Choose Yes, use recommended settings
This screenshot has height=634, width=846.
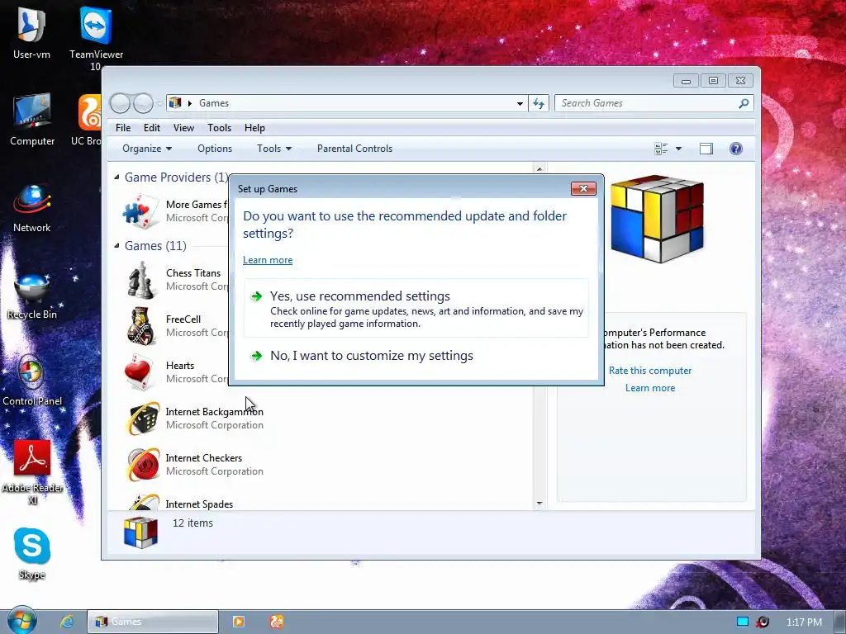[x=416, y=309]
